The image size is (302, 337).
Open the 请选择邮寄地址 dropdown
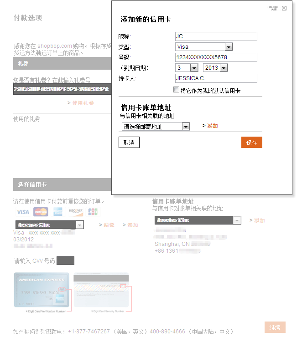156,127
